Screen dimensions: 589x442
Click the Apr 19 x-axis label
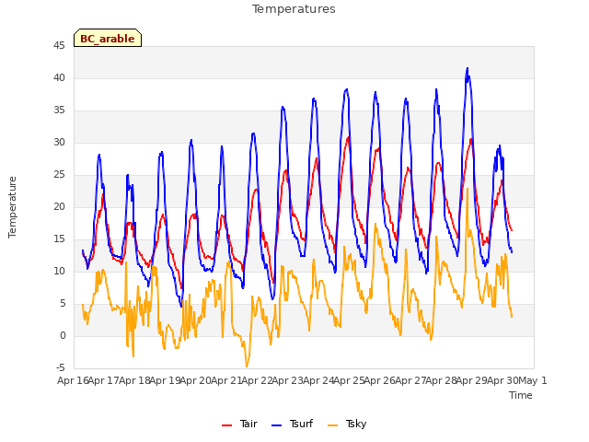click(165, 380)
